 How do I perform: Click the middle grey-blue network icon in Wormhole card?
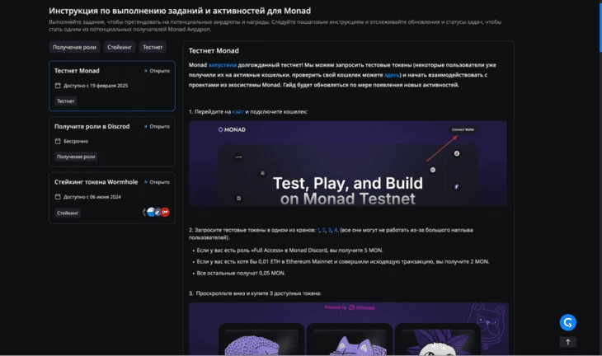click(x=158, y=212)
